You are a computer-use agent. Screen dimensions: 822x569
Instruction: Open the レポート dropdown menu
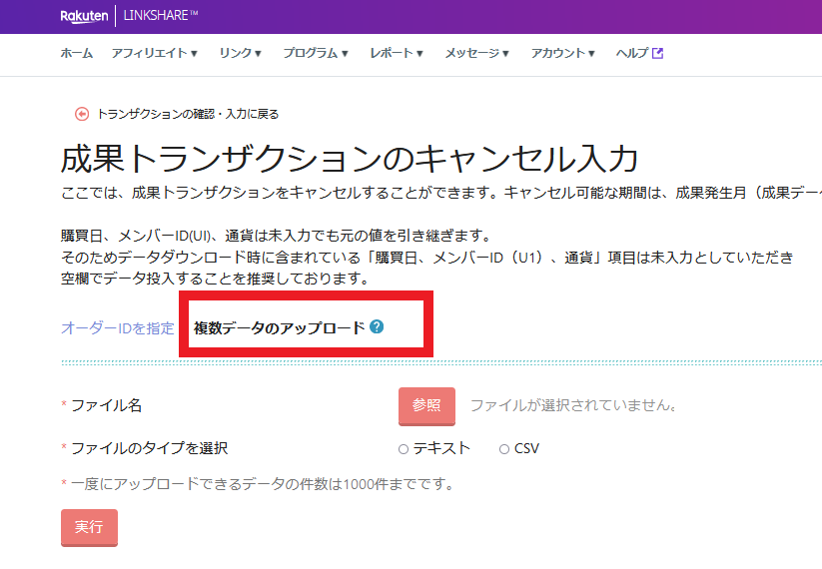[396, 54]
